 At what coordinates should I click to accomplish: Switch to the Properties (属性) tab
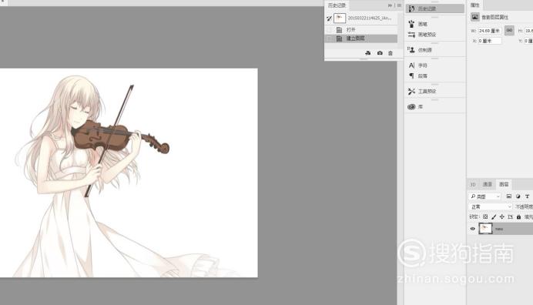coord(475,5)
